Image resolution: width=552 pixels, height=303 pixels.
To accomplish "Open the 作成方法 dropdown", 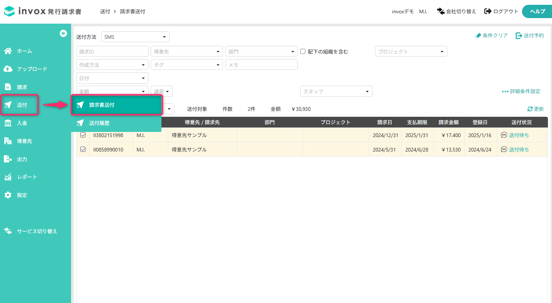I will coord(112,65).
